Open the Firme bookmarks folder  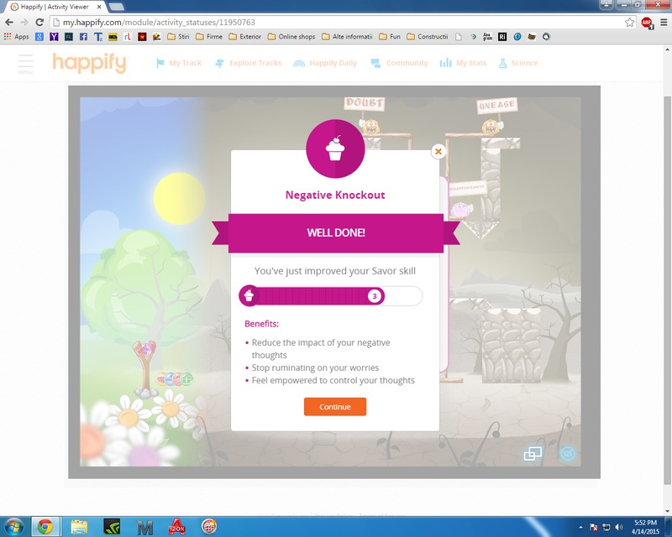[x=209, y=37]
